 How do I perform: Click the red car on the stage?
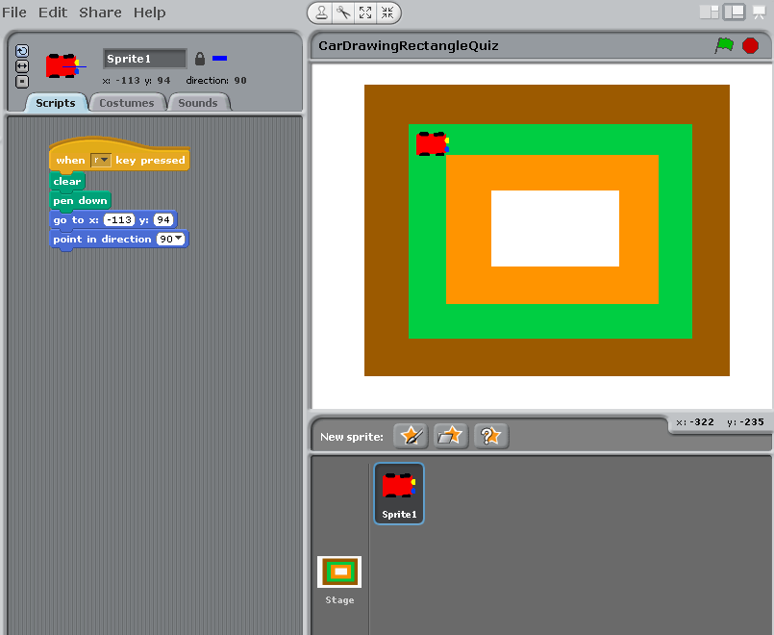[433, 143]
